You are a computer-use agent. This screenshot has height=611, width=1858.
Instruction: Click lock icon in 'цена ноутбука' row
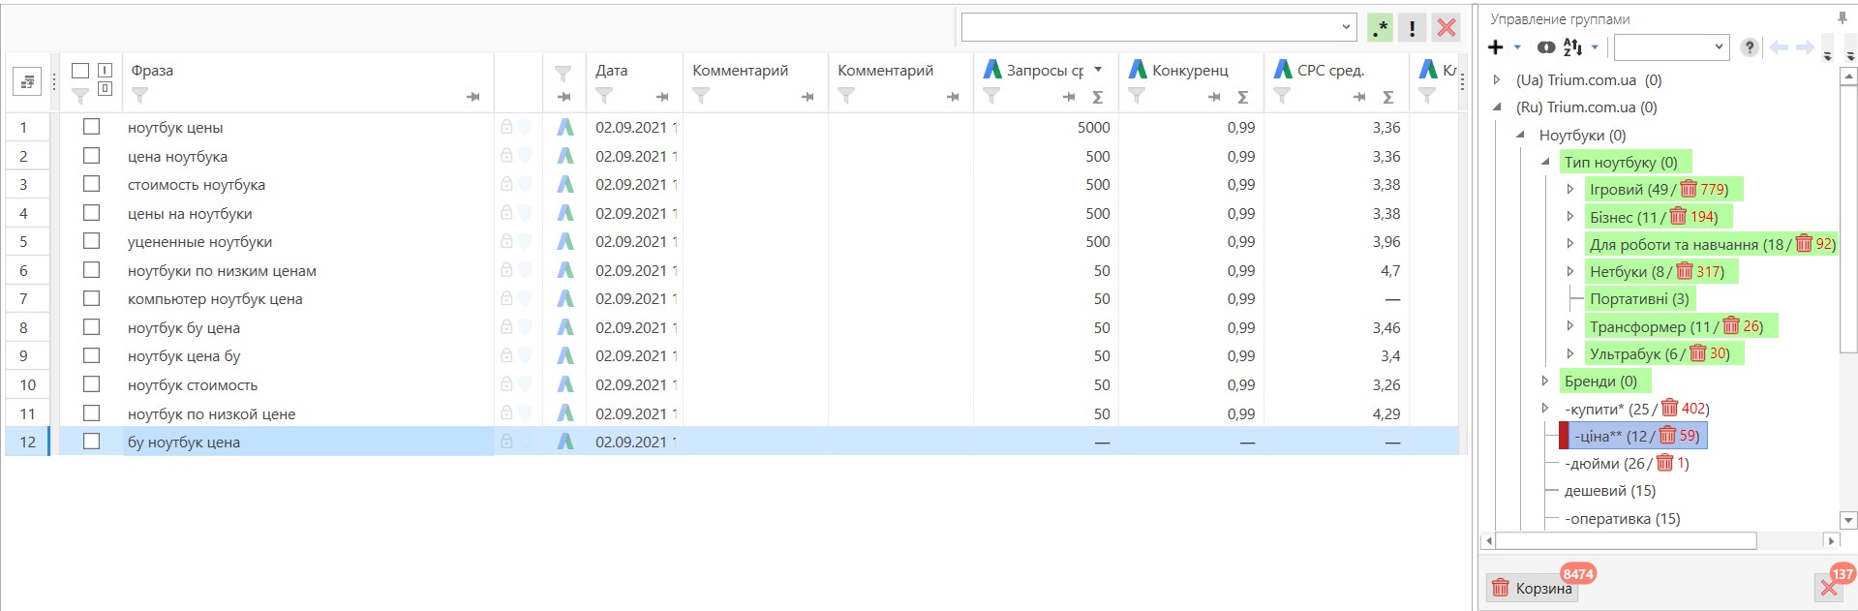click(506, 155)
